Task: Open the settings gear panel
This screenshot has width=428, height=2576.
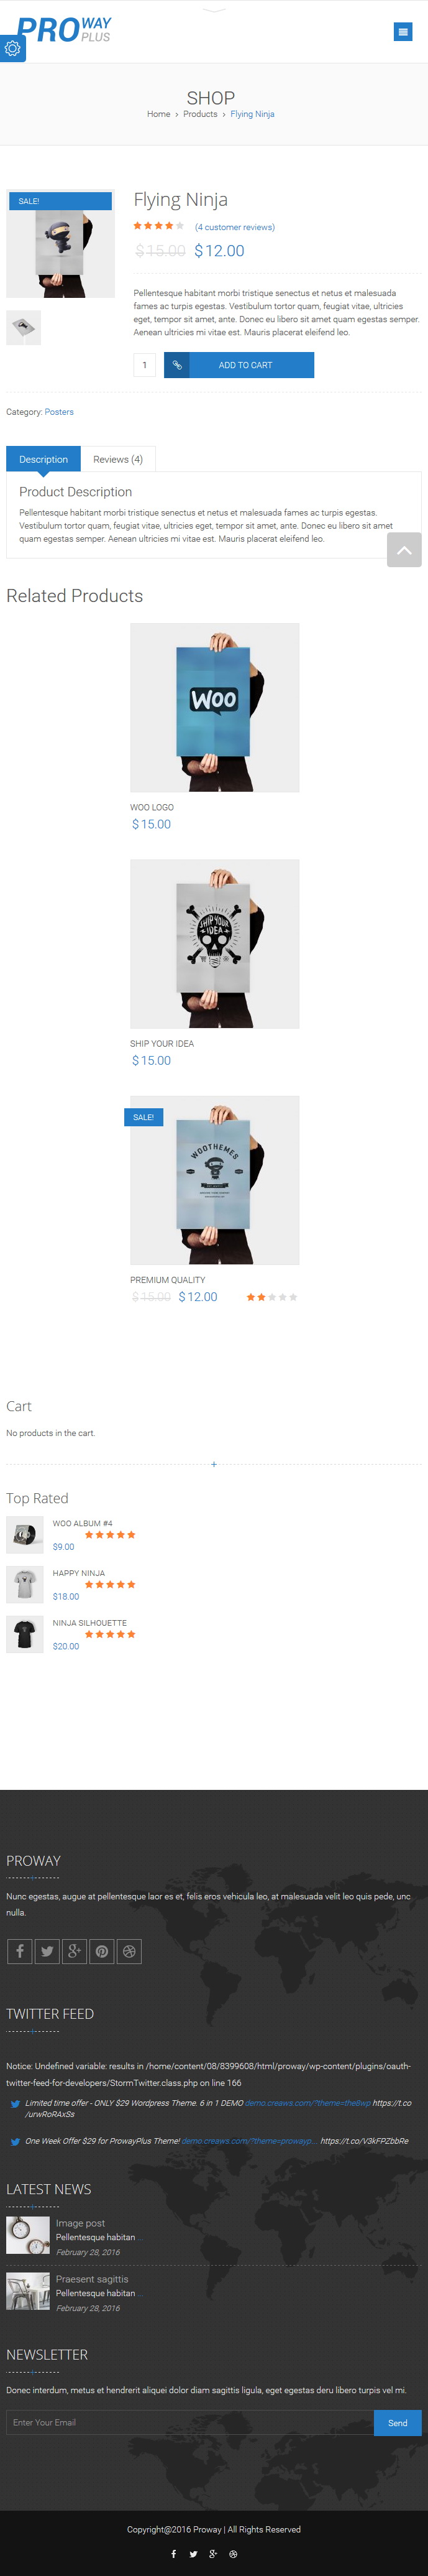Action: [x=12, y=48]
